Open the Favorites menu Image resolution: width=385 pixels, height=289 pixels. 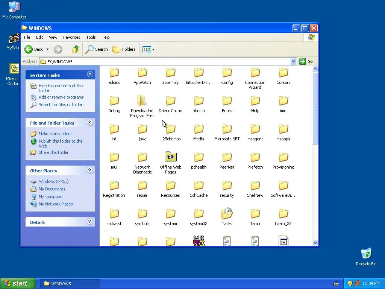click(x=72, y=37)
